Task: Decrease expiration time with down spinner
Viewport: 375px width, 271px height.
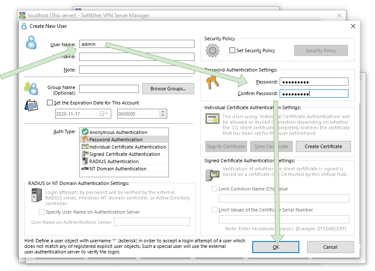Action: [x=162, y=116]
